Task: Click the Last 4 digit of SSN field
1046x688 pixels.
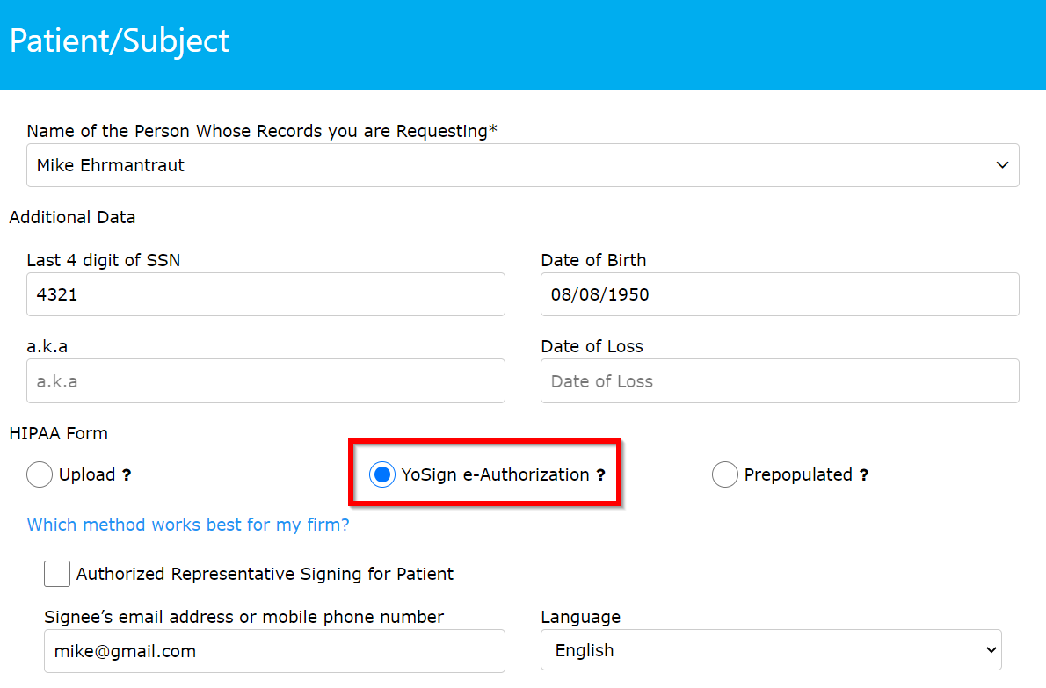Action: coord(265,294)
